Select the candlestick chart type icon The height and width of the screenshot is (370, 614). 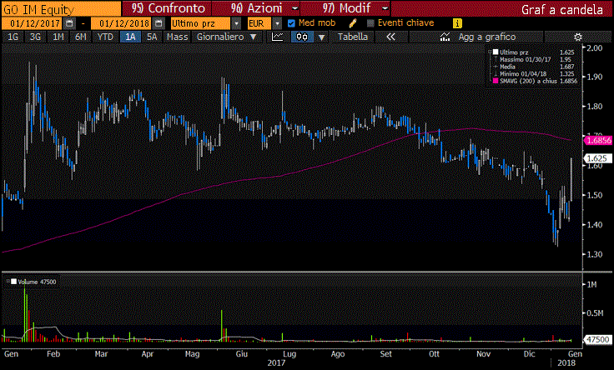[302, 37]
